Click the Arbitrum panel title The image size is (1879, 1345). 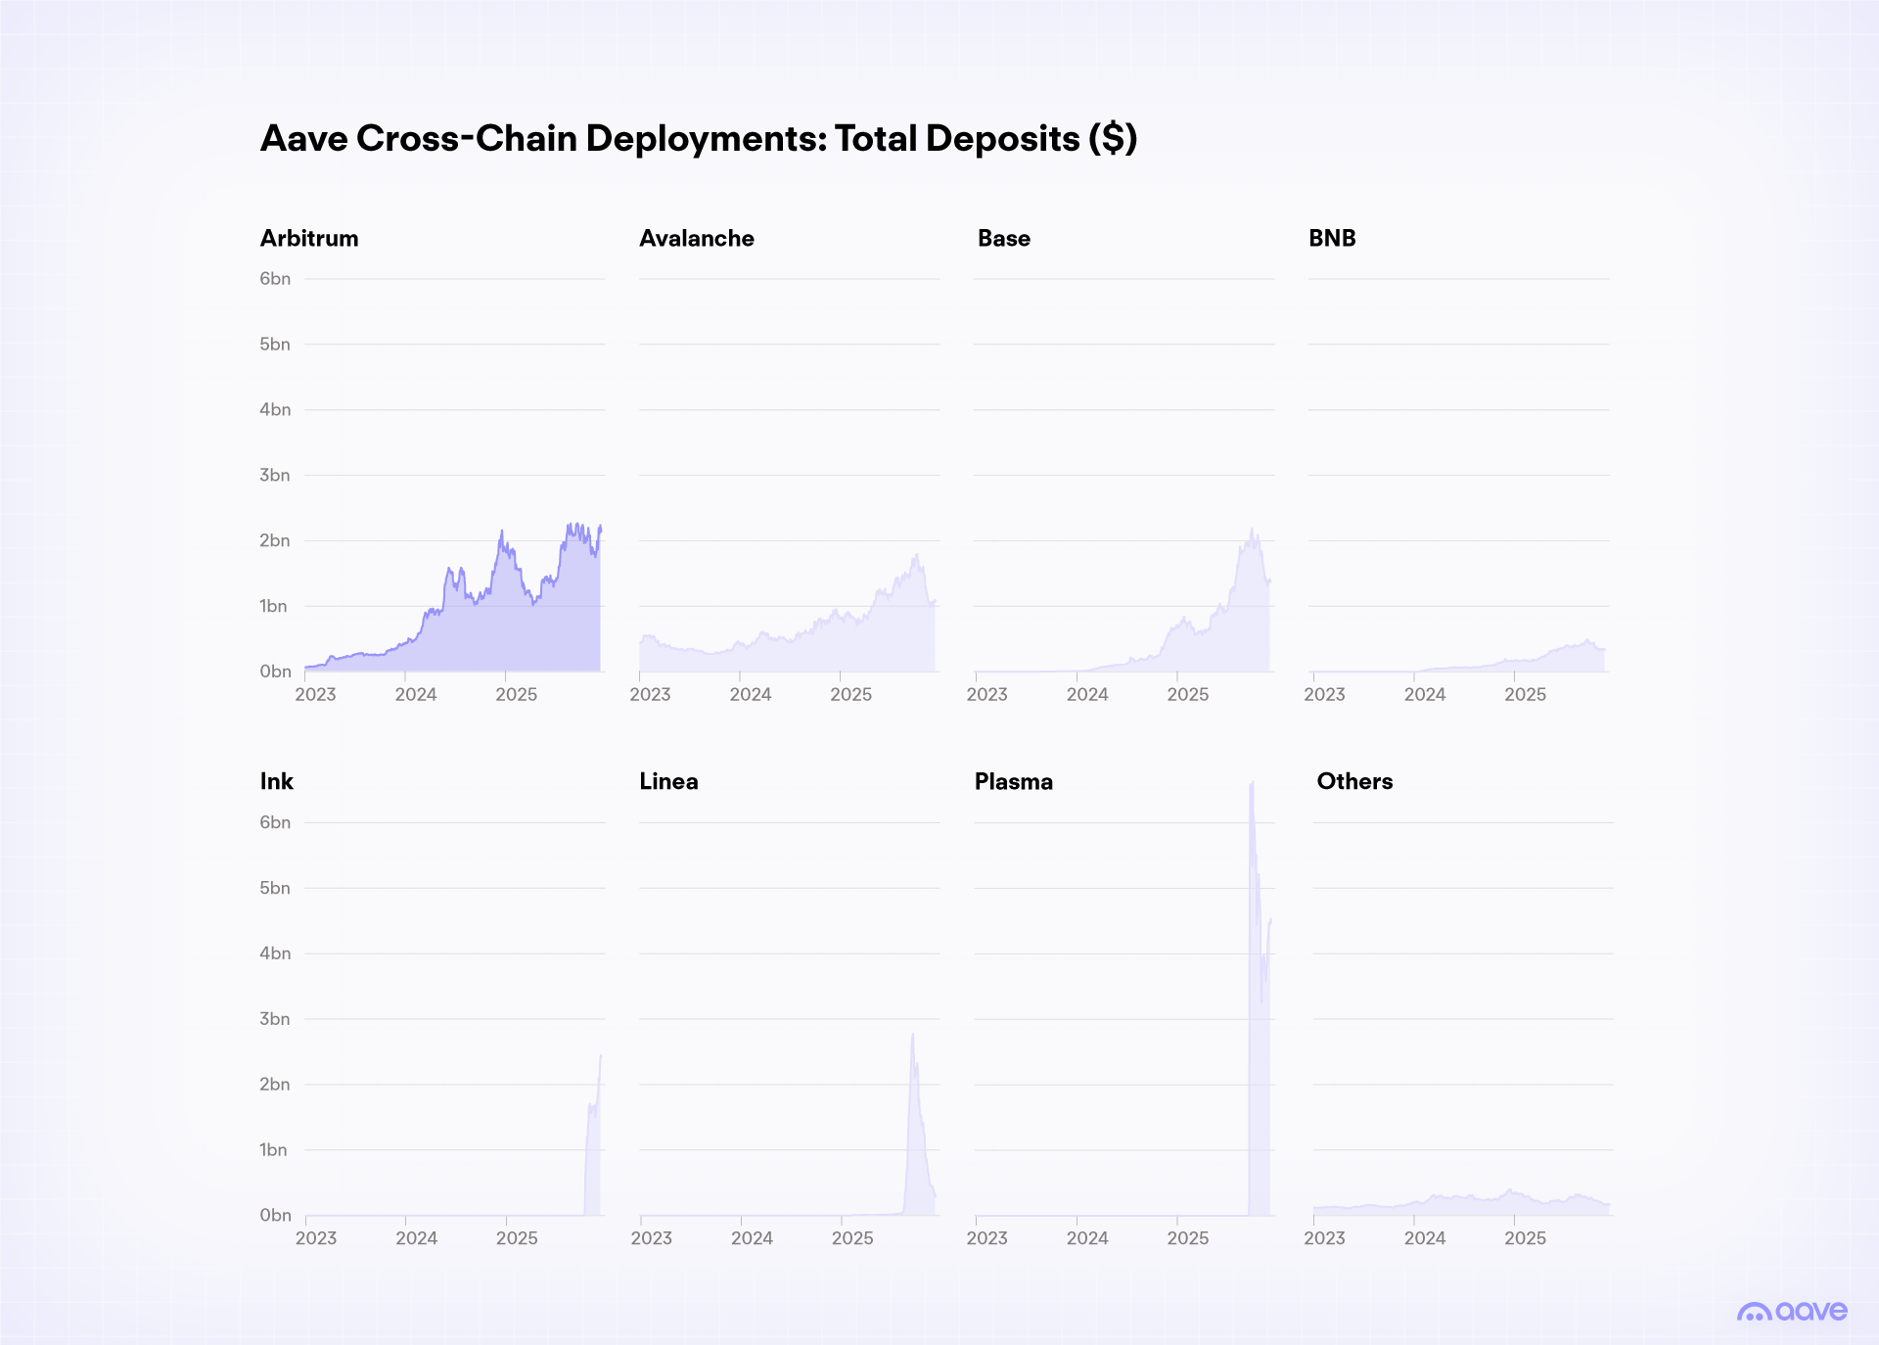308,238
